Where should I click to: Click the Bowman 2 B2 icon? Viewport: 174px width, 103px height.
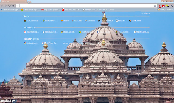tap(117, 21)
